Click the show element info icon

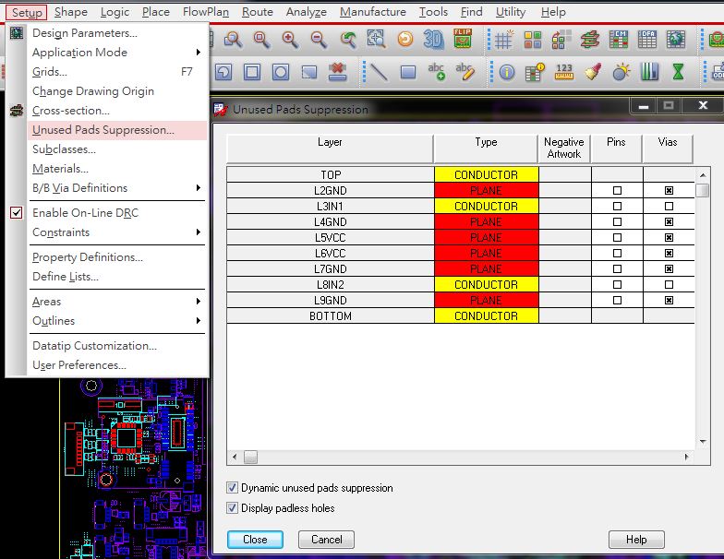[x=507, y=72]
